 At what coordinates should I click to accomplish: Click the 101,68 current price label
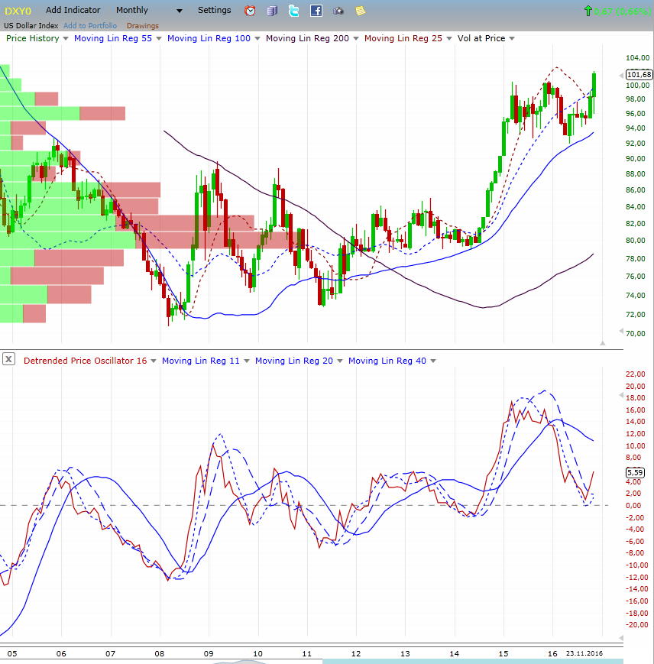coord(638,74)
